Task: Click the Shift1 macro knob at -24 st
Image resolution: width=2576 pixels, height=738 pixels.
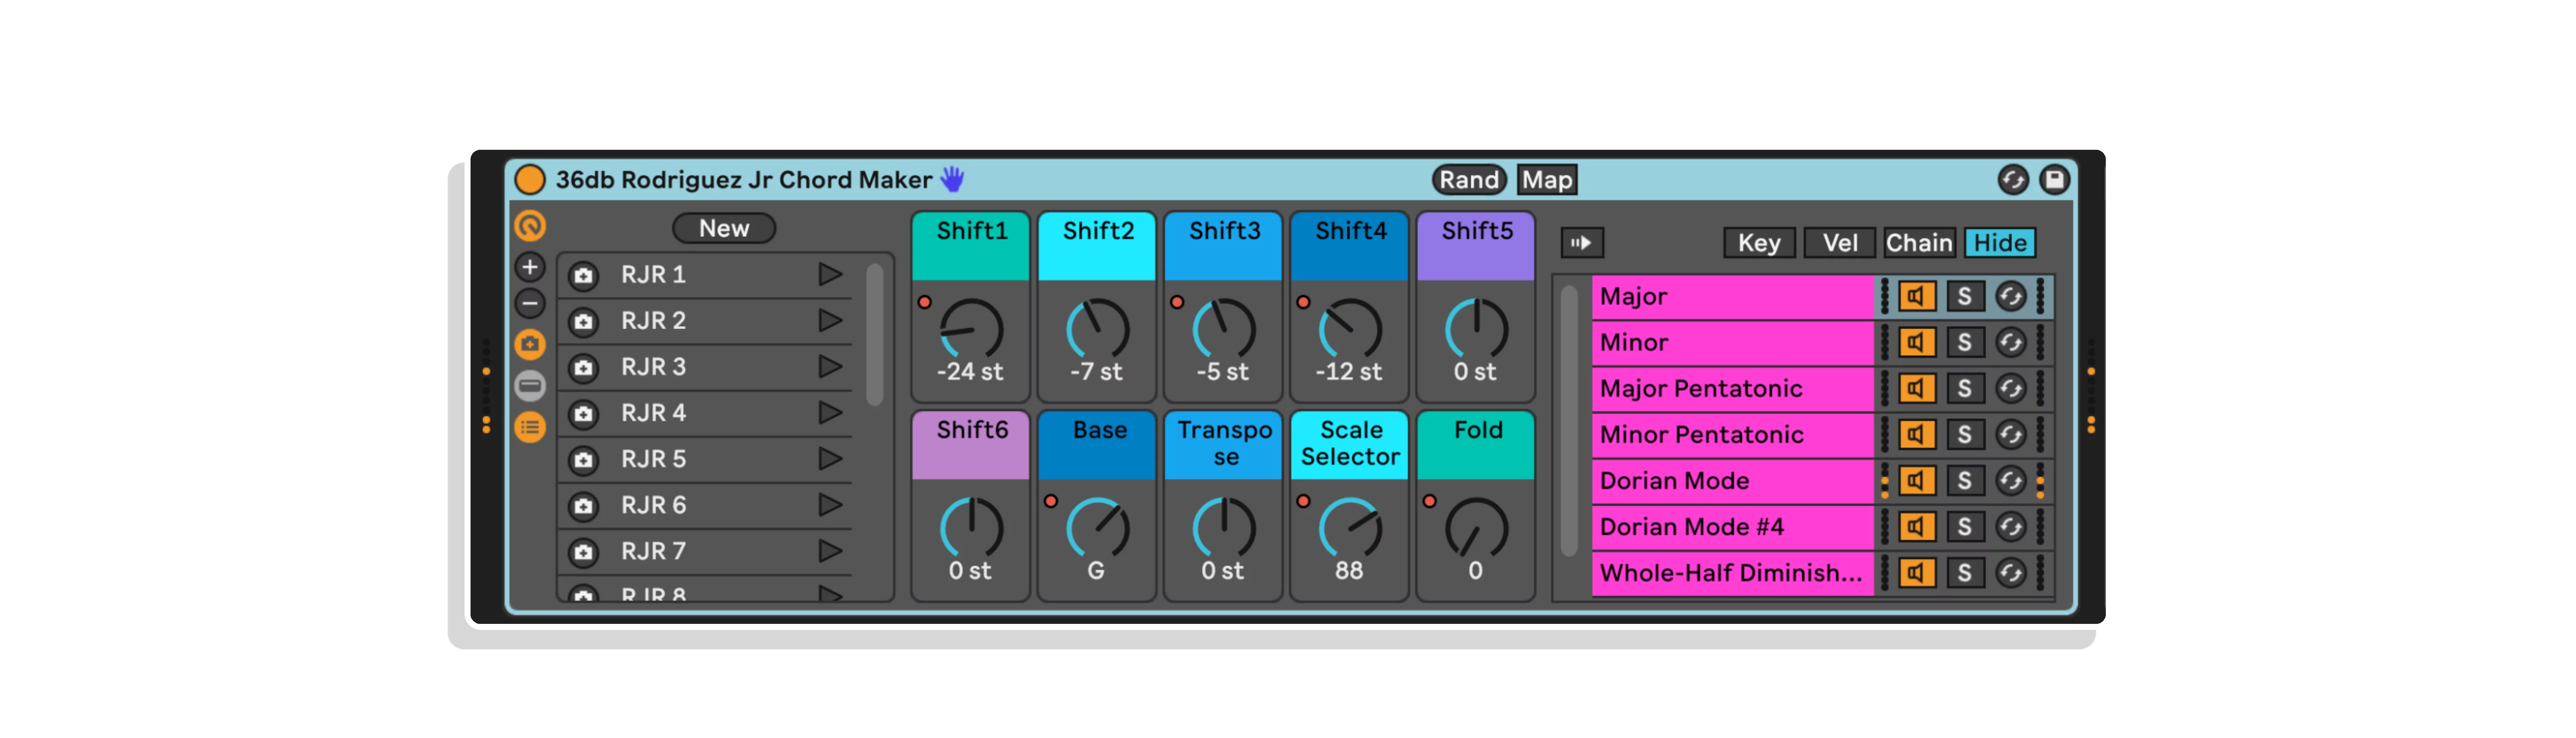Action: coord(971,329)
